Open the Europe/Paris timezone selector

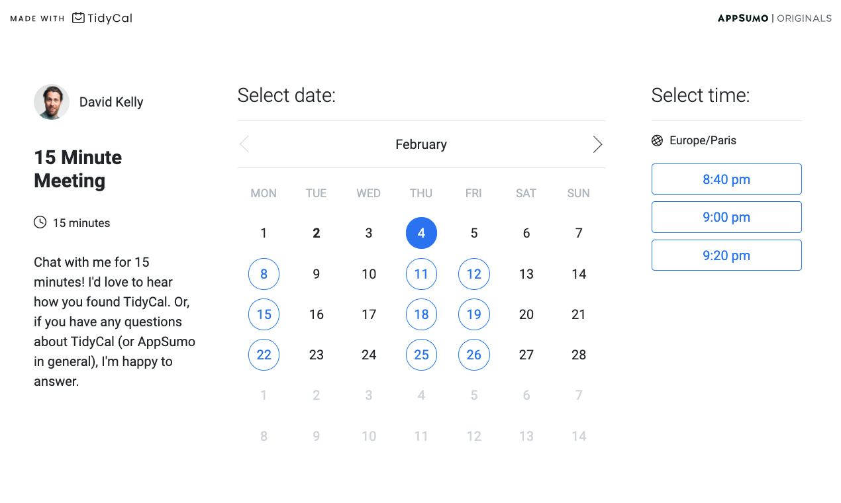703,140
